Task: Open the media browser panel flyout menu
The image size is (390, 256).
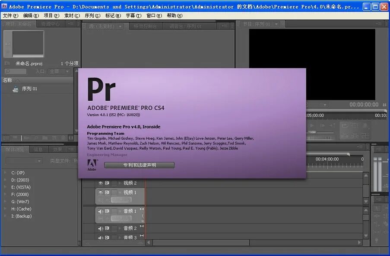Action: [71, 149]
